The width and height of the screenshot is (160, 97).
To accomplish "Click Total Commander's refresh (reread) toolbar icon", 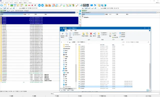I will point(1,5).
